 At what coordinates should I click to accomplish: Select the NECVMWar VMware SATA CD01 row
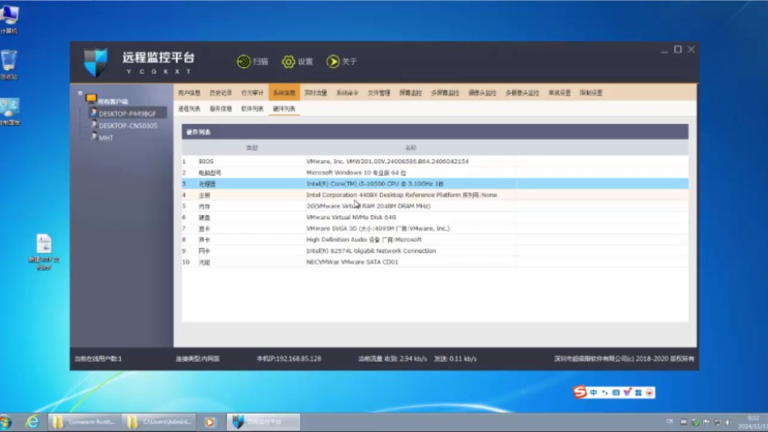435,262
